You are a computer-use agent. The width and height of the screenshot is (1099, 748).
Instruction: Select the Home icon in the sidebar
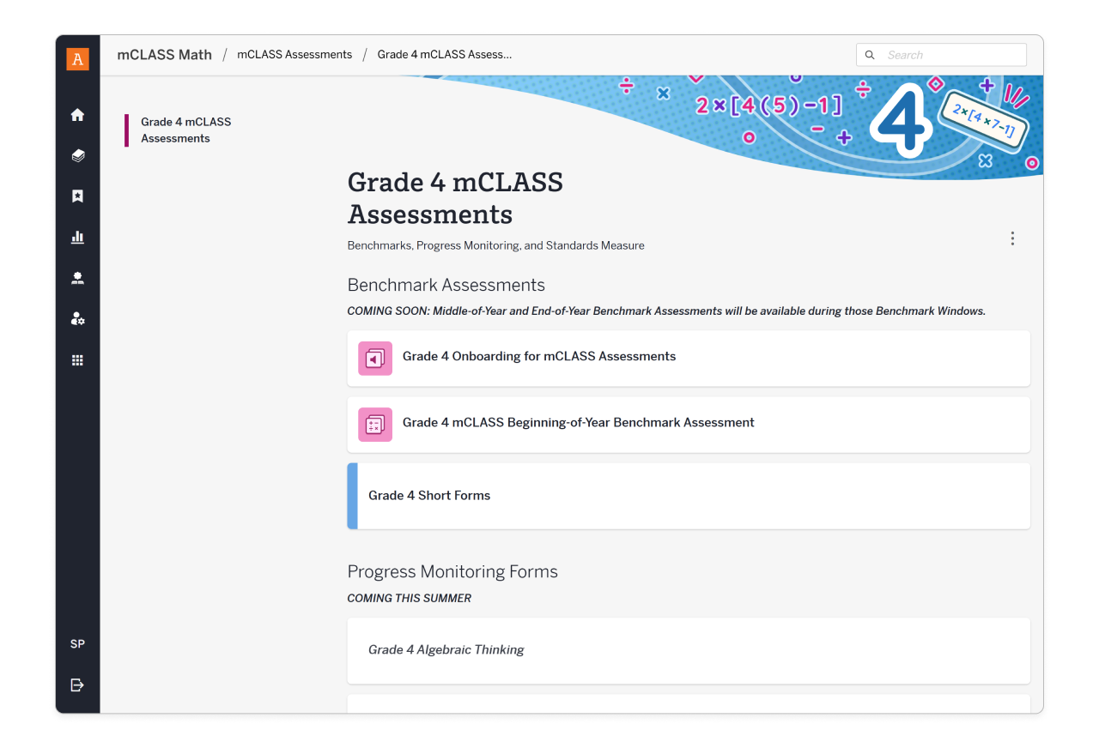(77, 114)
